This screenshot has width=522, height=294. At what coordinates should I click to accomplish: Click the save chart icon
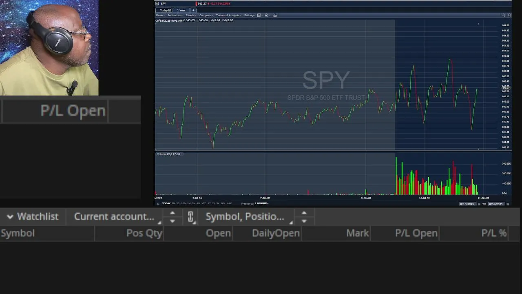click(260, 16)
